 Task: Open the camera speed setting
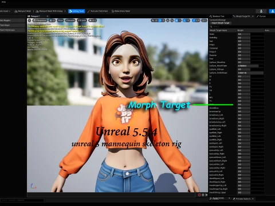coord(204,21)
